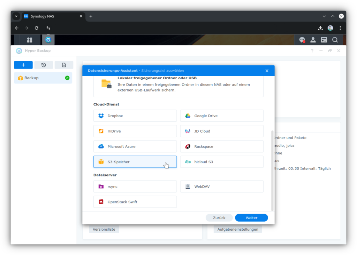Click the Zurück button
This screenshot has height=255, width=357.
pos(219,218)
